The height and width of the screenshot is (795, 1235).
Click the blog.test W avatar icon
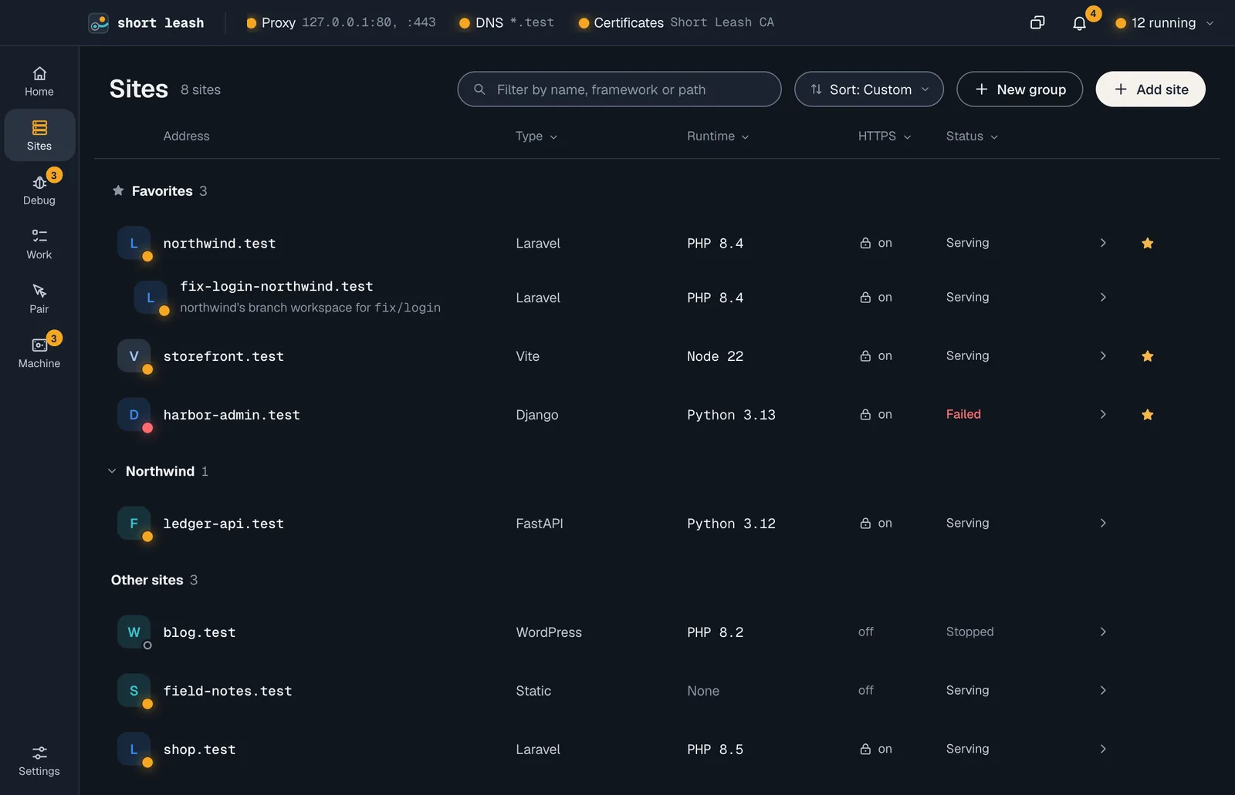(134, 632)
